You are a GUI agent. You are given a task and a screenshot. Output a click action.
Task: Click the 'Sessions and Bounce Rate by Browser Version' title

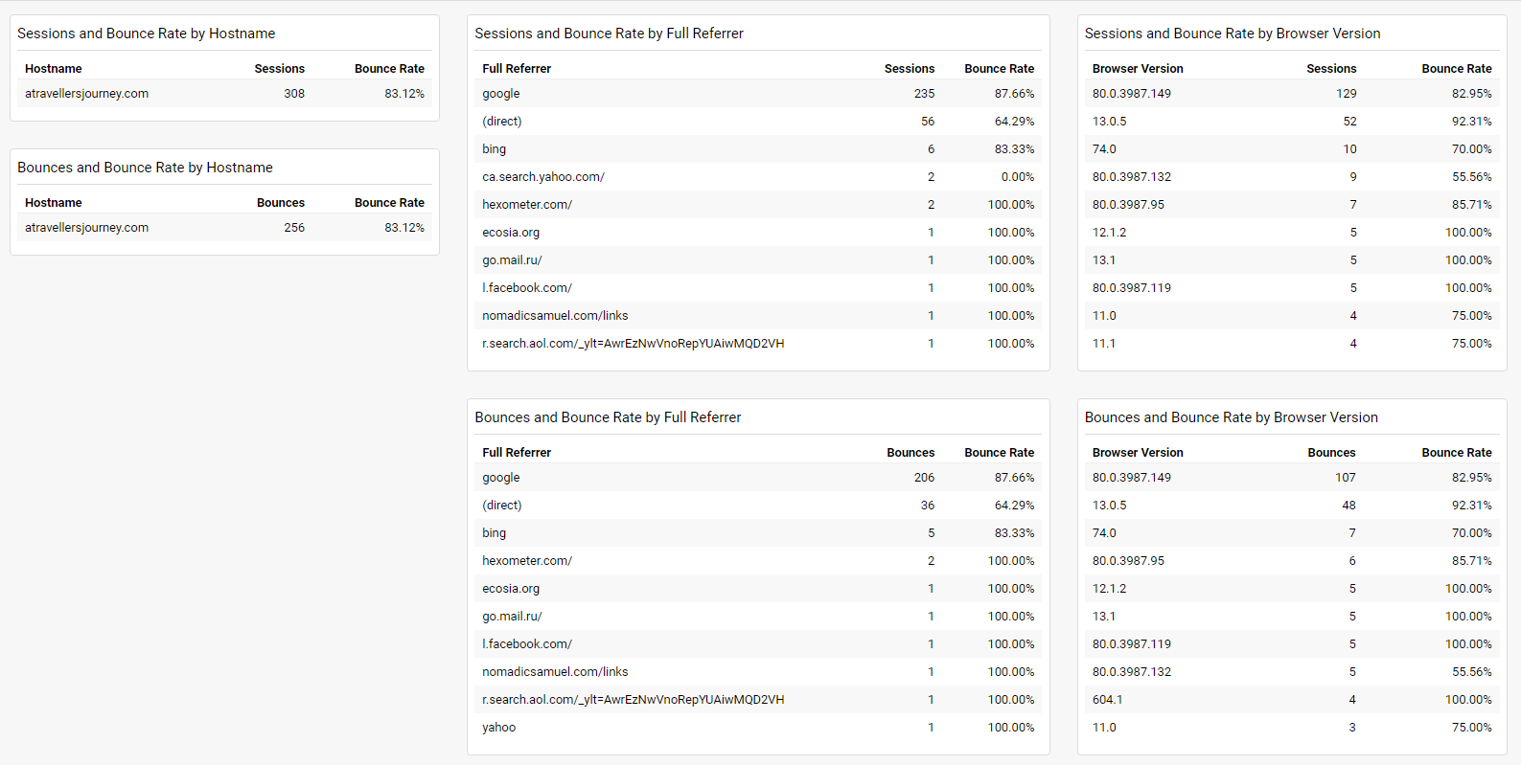(1233, 34)
